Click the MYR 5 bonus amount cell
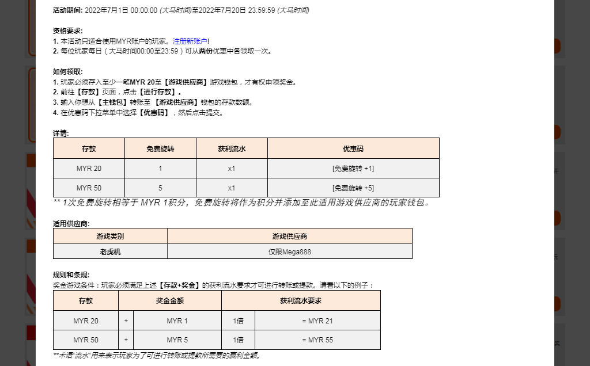 pos(177,340)
